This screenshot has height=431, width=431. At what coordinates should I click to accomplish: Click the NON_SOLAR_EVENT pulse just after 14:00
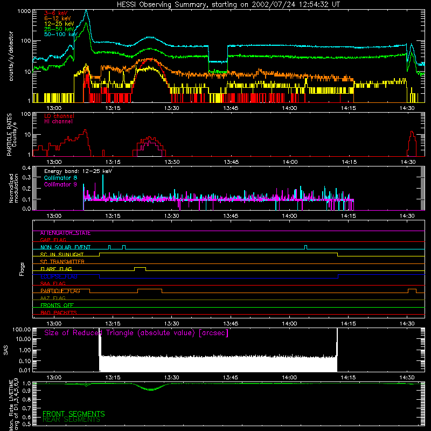point(305,247)
